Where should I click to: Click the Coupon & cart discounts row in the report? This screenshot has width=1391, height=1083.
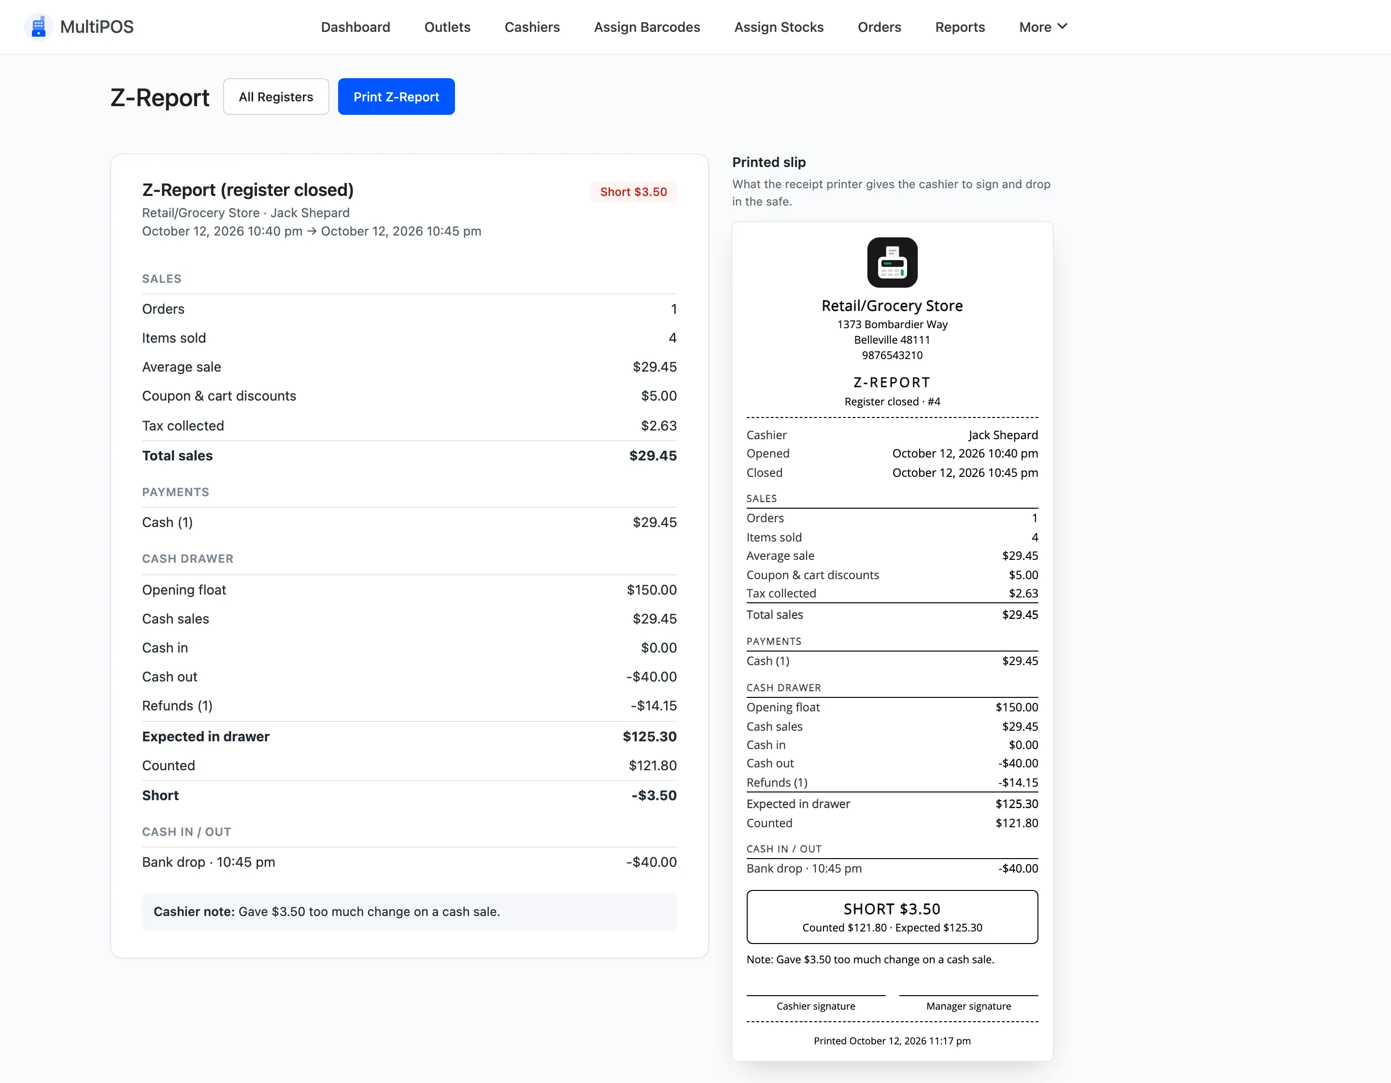tap(409, 396)
